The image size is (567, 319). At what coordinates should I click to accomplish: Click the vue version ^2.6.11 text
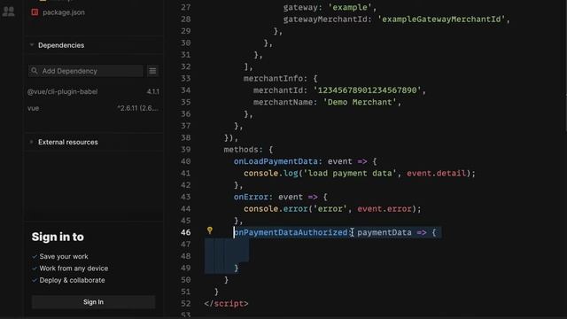137,108
